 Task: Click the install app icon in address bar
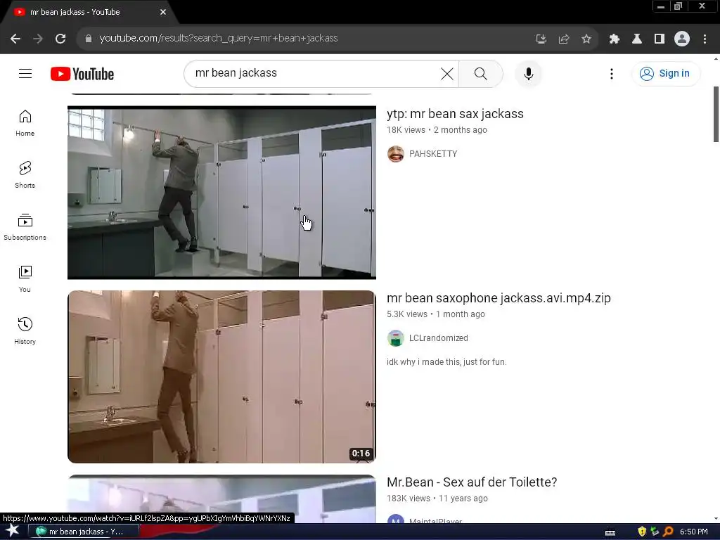pyautogui.click(x=541, y=39)
